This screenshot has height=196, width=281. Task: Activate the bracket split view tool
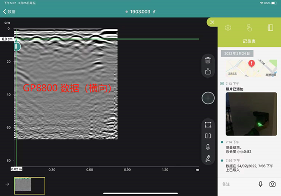tap(208, 136)
